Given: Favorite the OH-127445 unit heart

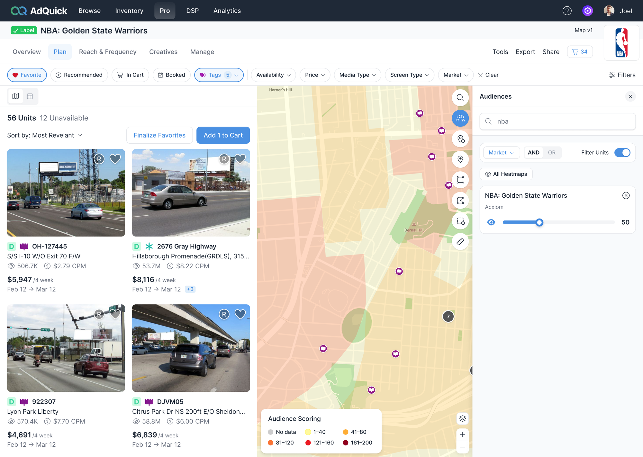Looking at the screenshot, I should (115, 159).
